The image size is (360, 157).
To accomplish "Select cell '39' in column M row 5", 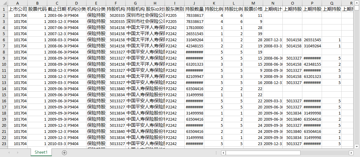I will [x=253, y=34].
